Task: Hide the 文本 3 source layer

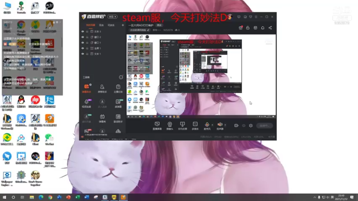Action: [83, 31]
